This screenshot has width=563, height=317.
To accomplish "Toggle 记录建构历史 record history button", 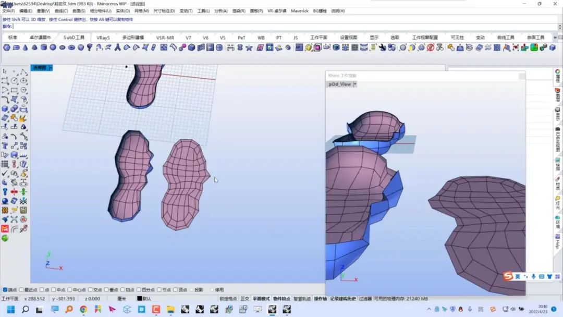I will click(343, 299).
